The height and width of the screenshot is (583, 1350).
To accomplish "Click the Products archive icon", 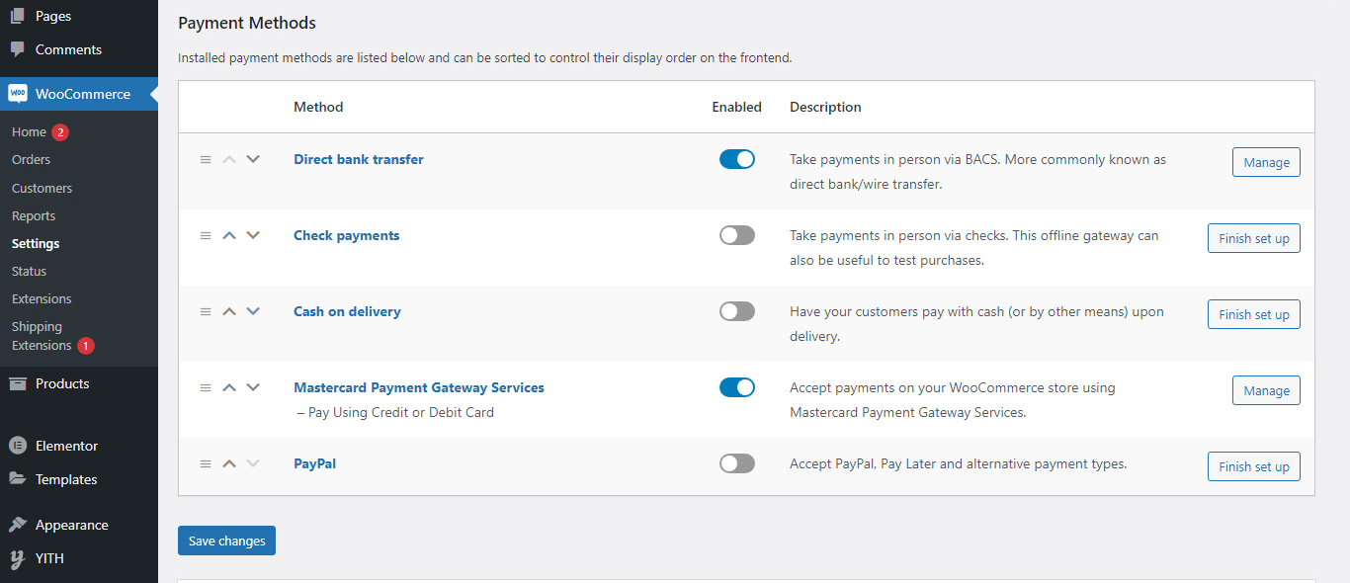I will pyautogui.click(x=18, y=383).
